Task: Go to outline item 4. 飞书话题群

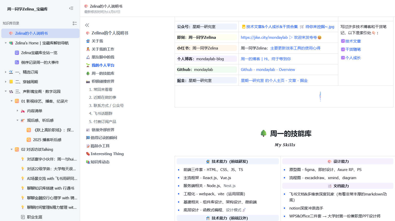Action: pyautogui.click(x=101, y=113)
